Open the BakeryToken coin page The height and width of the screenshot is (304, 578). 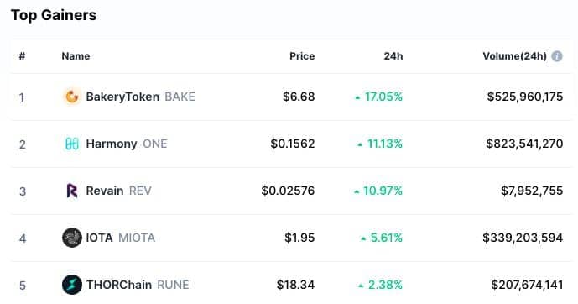coord(122,97)
